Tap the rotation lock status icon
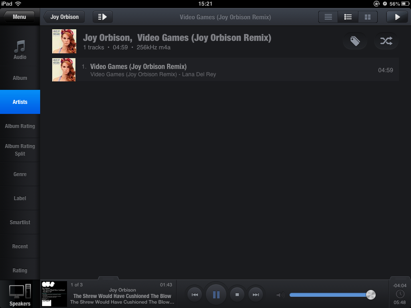Image resolution: width=411 pixels, height=308 pixels. (376, 4)
